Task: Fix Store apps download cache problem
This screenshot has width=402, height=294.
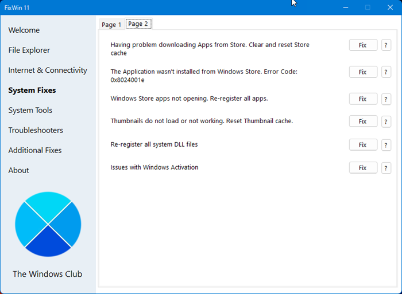Action: pos(363,45)
